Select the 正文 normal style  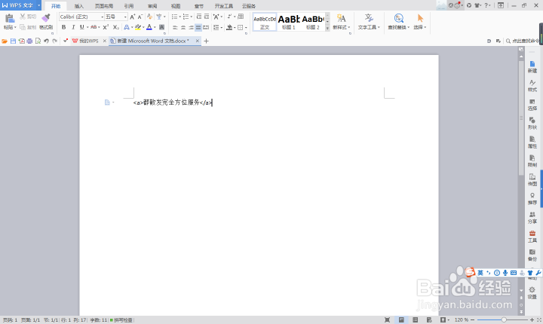point(265,22)
